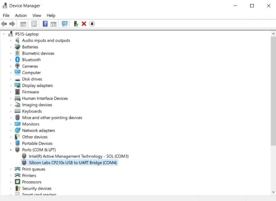Click the Display adapters icon
The width and height of the screenshot is (276, 201).
click(x=18, y=85)
